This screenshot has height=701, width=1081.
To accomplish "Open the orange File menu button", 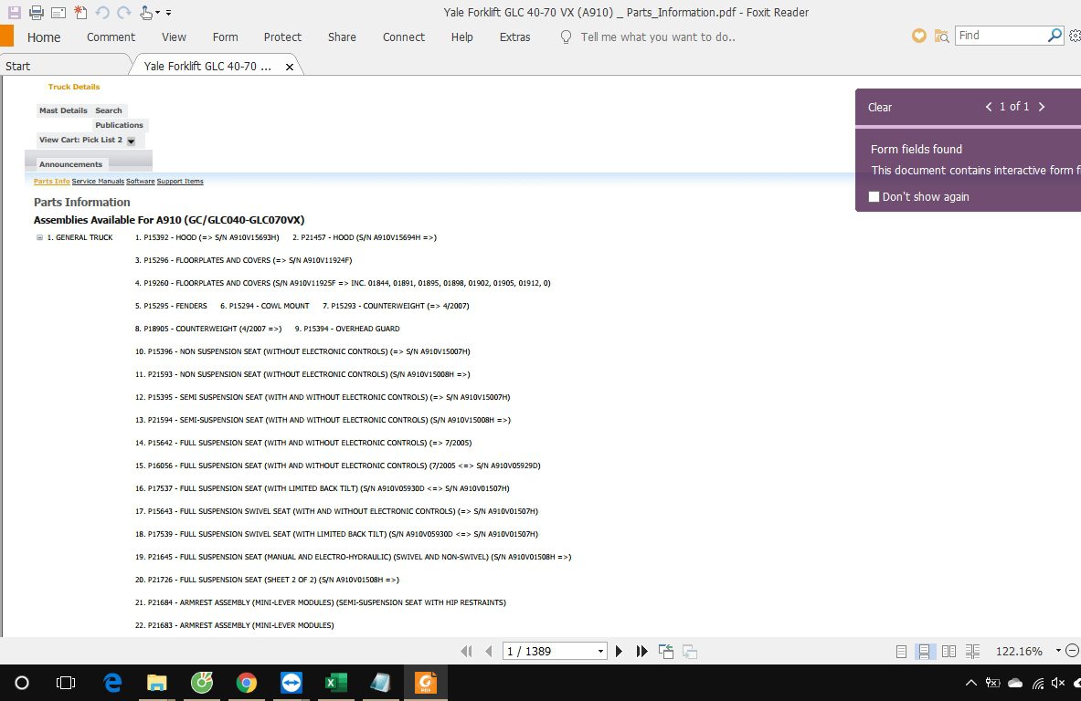I will coord(6,37).
